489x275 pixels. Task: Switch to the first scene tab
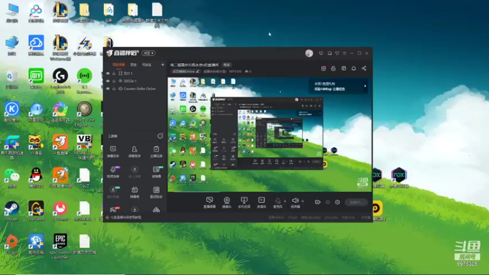coord(119,65)
